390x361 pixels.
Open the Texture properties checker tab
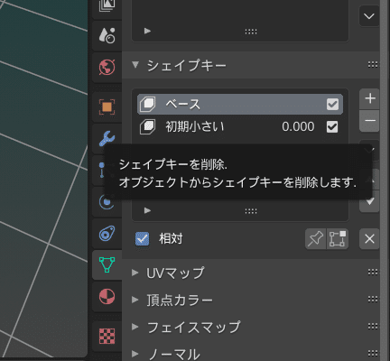pos(107,336)
